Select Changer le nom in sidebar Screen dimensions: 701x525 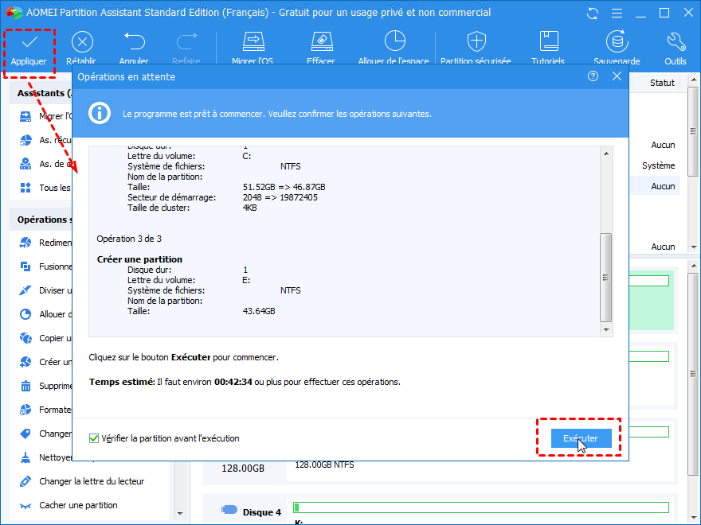click(x=45, y=434)
